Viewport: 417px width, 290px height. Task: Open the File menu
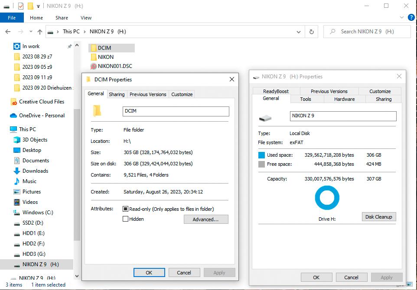pos(12,18)
